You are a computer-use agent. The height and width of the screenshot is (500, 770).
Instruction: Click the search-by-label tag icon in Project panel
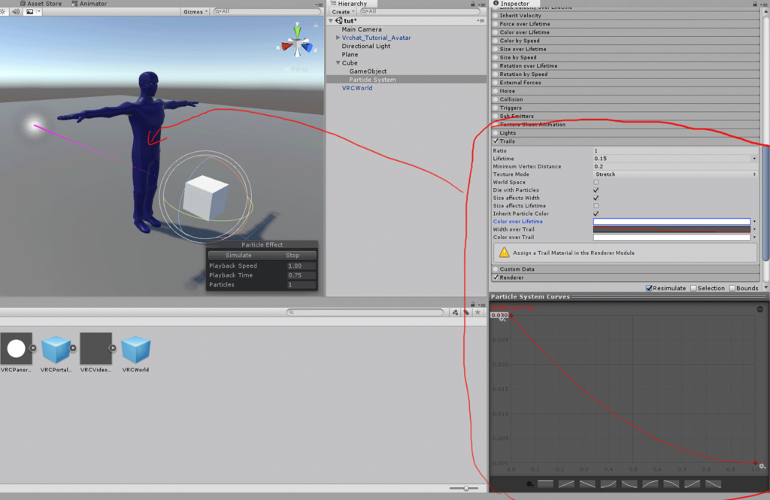(466, 312)
